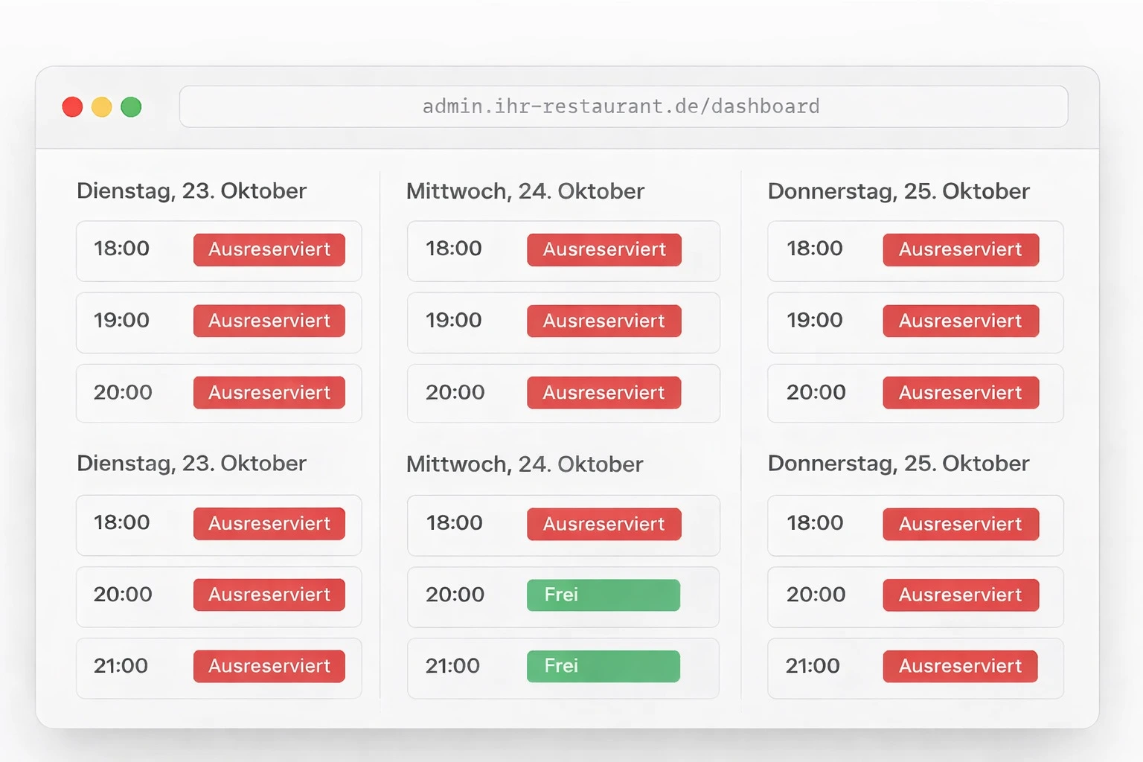Viewport: 1143px width, 762px height.
Task: Click the 19:00 Ausreserviert badge under Dienstag
Action: pos(269,321)
